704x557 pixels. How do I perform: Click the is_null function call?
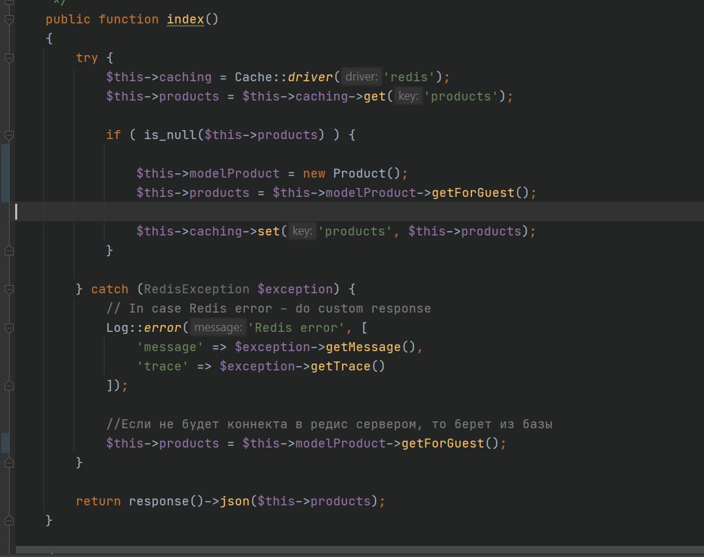coord(170,135)
